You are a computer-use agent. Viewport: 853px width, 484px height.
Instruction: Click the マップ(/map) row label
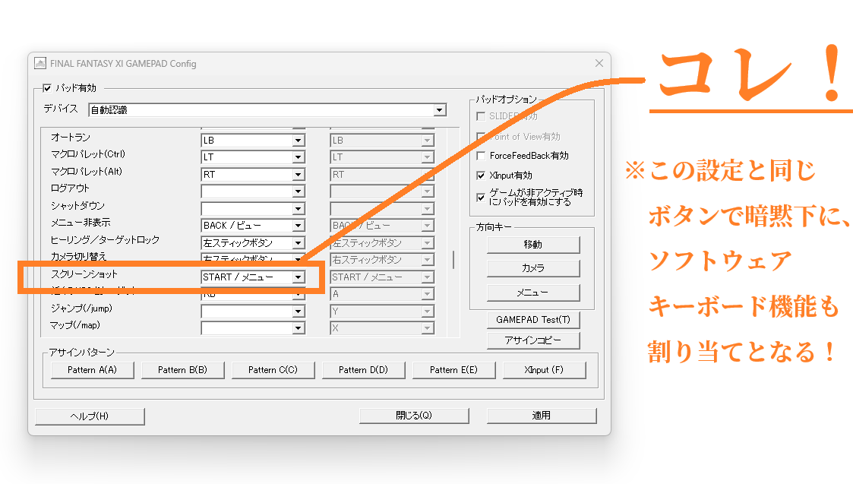(x=75, y=325)
